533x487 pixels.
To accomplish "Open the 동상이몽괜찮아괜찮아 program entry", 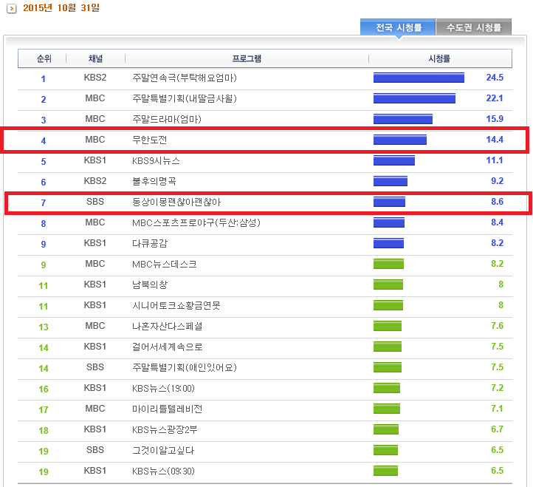I will coord(176,202).
